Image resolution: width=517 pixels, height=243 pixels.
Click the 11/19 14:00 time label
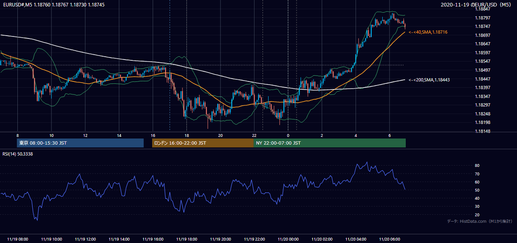click(x=119, y=239)
